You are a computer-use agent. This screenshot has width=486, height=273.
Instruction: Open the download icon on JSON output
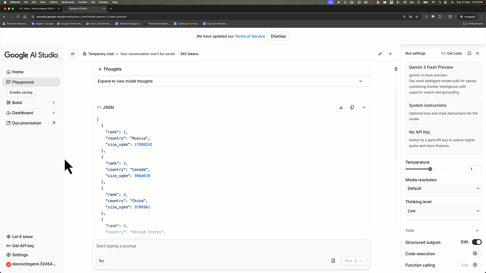click(x=341, y=107)
